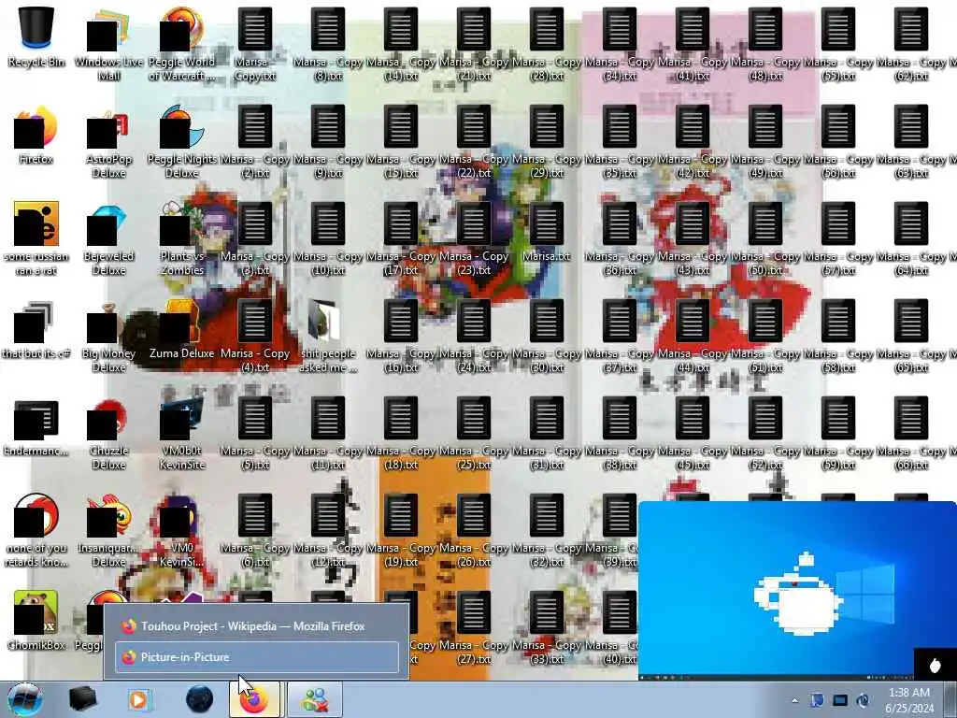Click the dark globe taskbar icon
Image resolution: width=957 pixels, height=718 pixels.
coord(199,699)
